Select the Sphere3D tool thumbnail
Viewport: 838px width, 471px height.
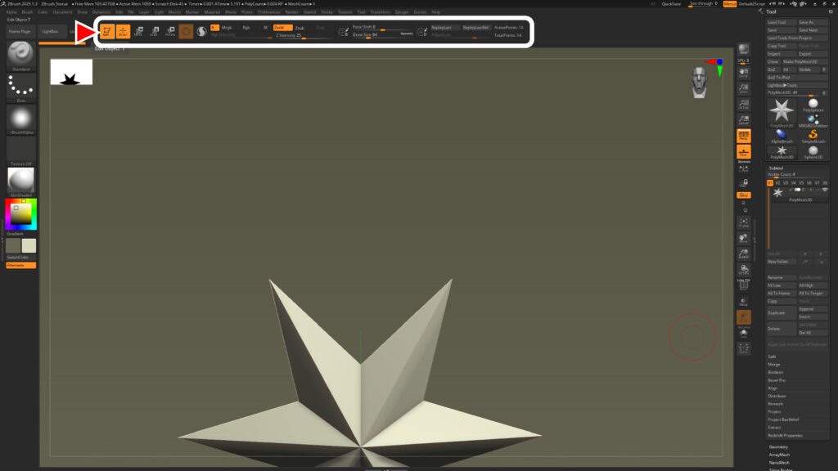[x=813, y=151]
